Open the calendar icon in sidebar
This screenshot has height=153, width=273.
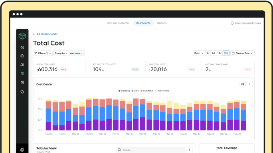pyautogui.click(x=22, y=83)
